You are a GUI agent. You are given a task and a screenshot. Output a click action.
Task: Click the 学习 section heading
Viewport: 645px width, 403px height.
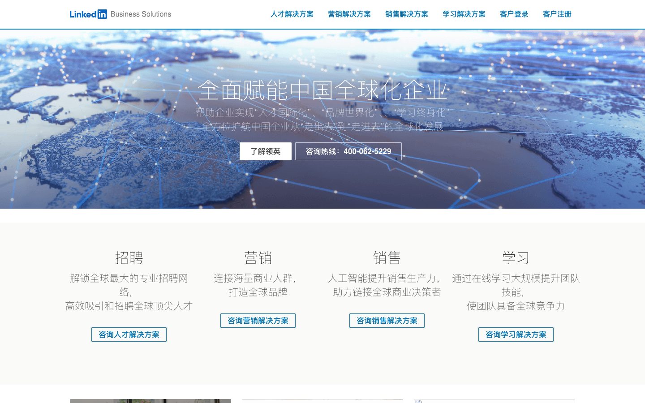[516, 258]
